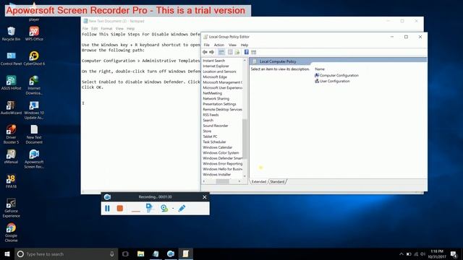Viewport: 463px width, 260px height.
Task: Open Action menu in Group Policy Editor
Action: point(218,45)
